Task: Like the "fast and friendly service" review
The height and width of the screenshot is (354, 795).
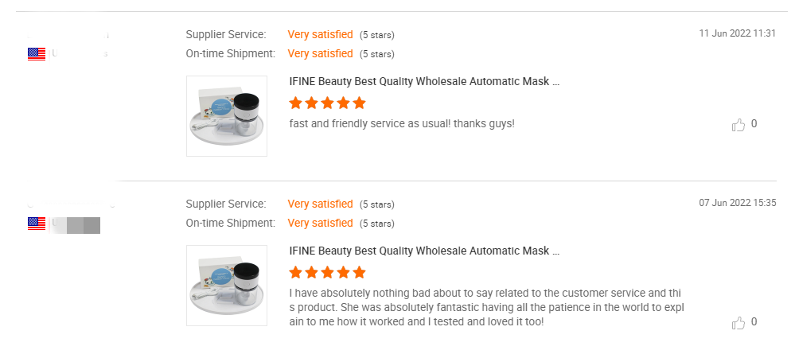Action: [738, 125]
